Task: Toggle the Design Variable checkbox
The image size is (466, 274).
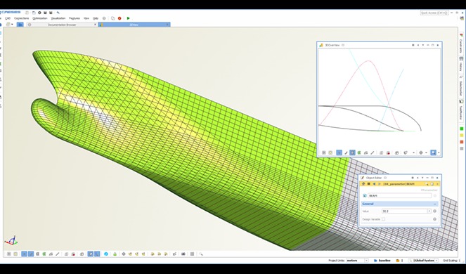Action: point(383,219)
